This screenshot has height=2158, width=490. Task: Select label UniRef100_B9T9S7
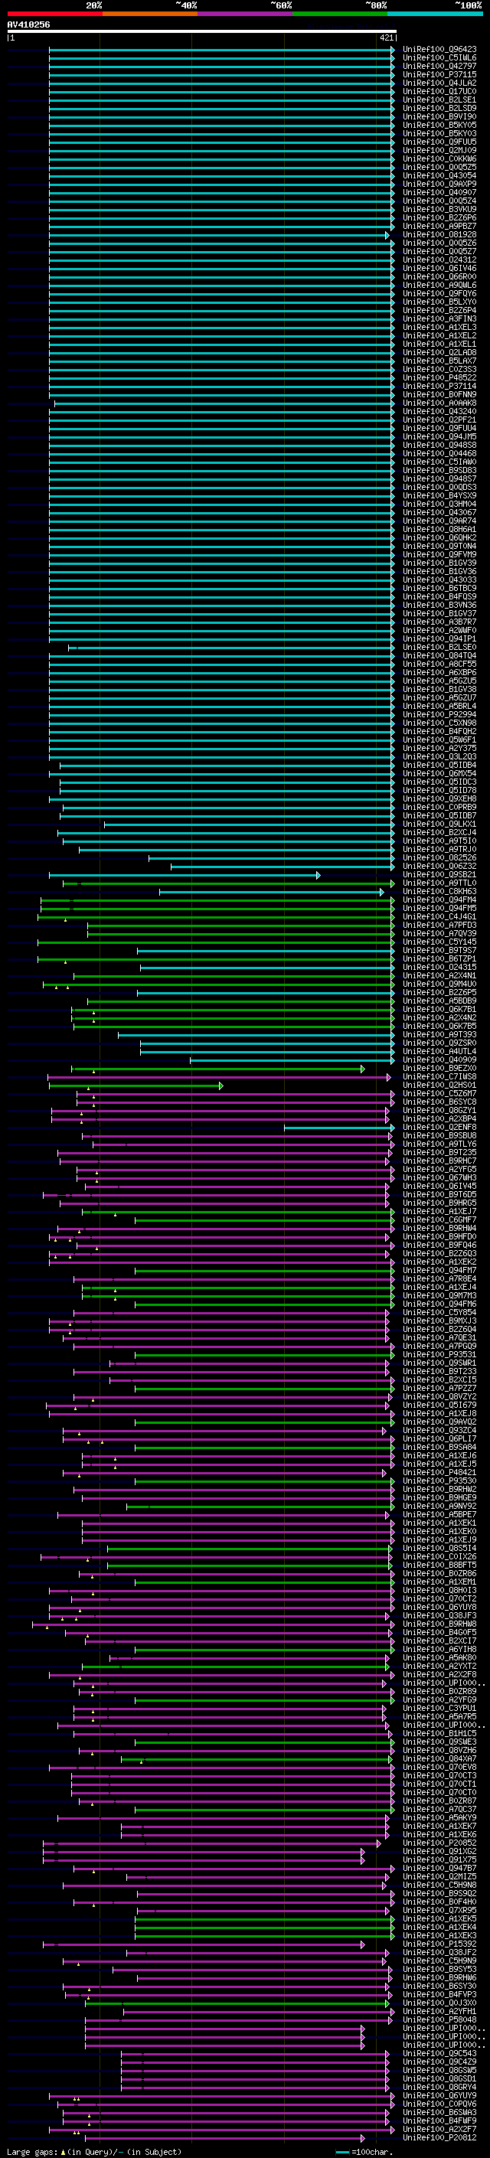coord(439,950)
